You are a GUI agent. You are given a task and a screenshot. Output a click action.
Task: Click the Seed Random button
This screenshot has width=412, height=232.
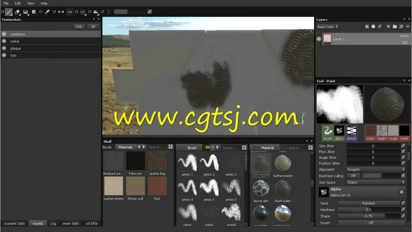[368, 203]
